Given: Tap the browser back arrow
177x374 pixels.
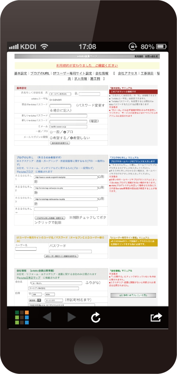Looking at the screenshot, I should (x=47, y=317).
